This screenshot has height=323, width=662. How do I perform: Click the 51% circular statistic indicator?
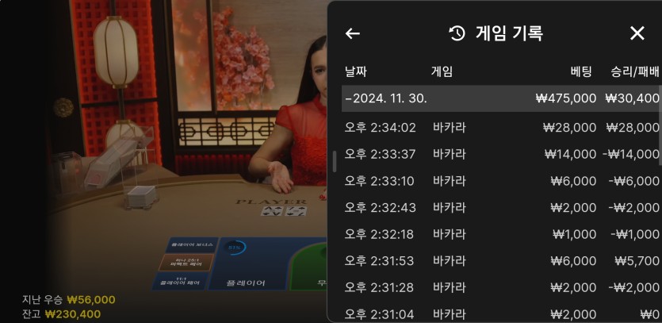235,248
